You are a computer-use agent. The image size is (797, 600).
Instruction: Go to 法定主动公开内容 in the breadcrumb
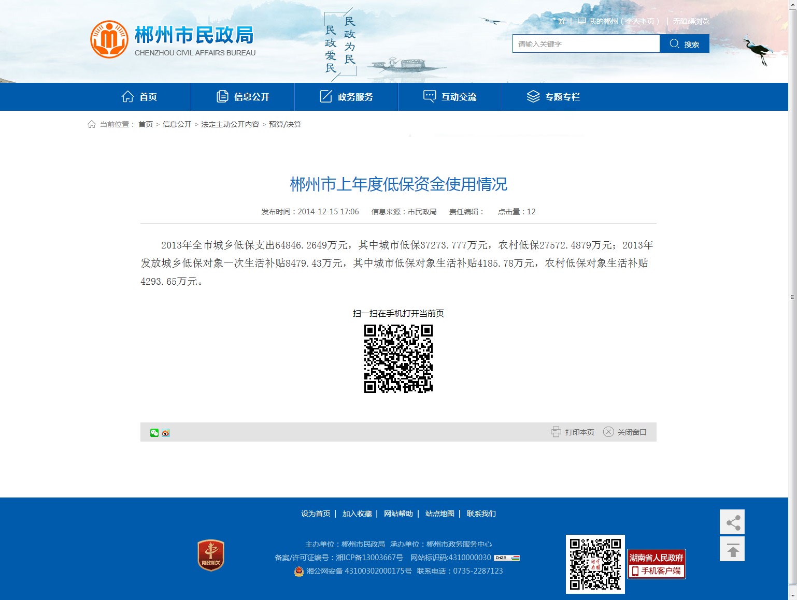click(230, 124)
